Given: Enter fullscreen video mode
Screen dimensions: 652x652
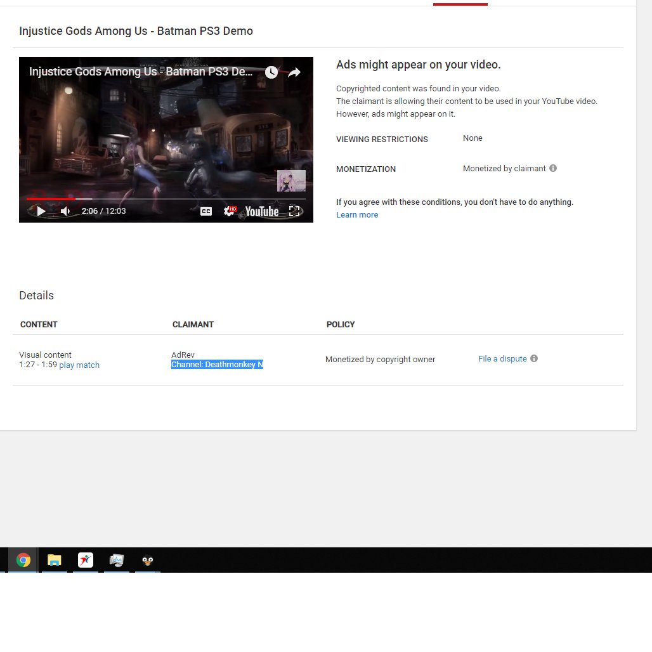Looking at the screenshot, I should click(294, 211).
